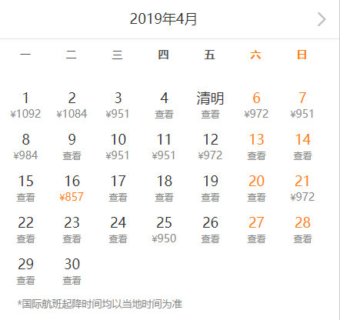
Task: Select Saturday April 13
Action: (256, 147)
